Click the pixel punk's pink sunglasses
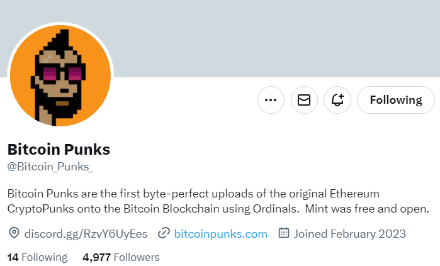Viewport: 440px width, 266px height. (x=62, y=74)
